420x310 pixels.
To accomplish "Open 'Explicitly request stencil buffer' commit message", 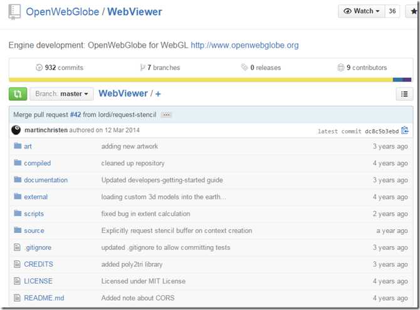I will point(177,230).
